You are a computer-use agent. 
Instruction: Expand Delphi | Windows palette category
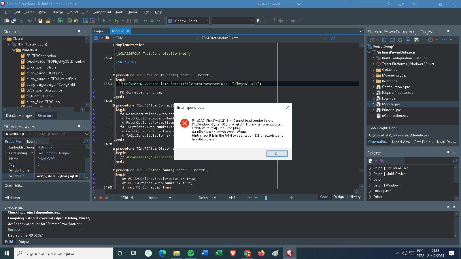[x=370, y=185]
